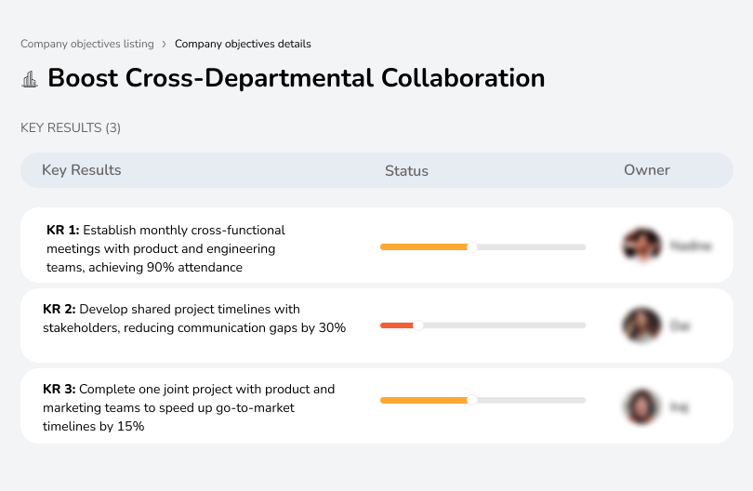Click the breadcrumb chevron separator
The image size is (753, 491).
click(165, 45)
